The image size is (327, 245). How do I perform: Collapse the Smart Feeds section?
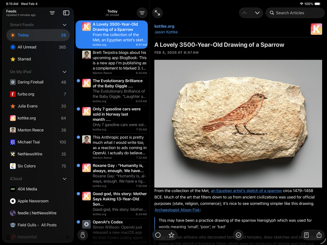pos(65,25)
